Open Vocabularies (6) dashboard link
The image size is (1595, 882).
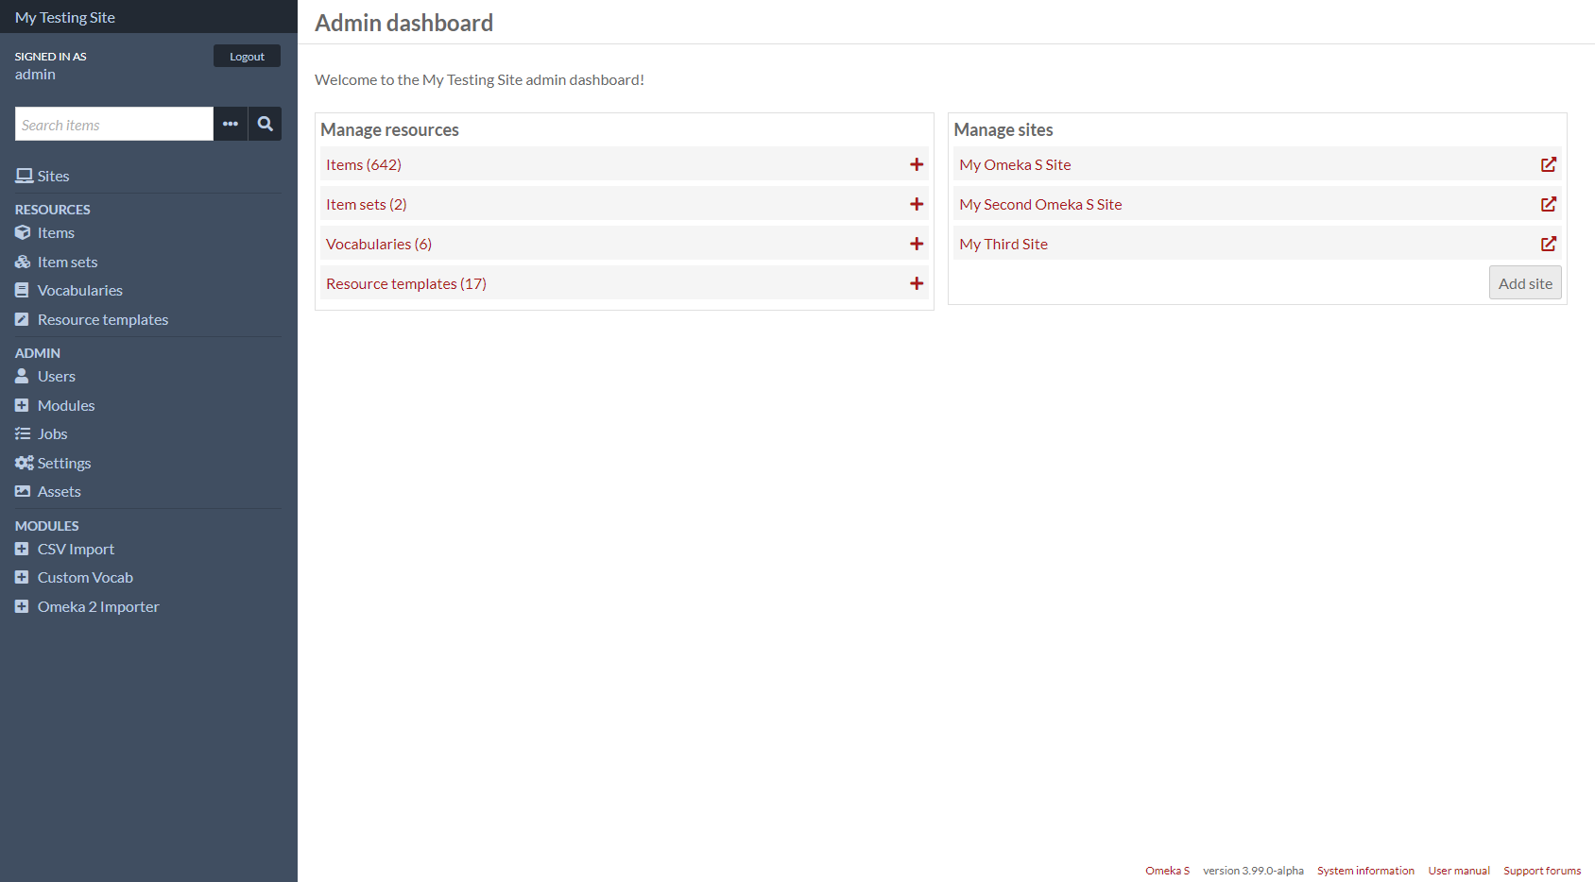pos(379,244)
